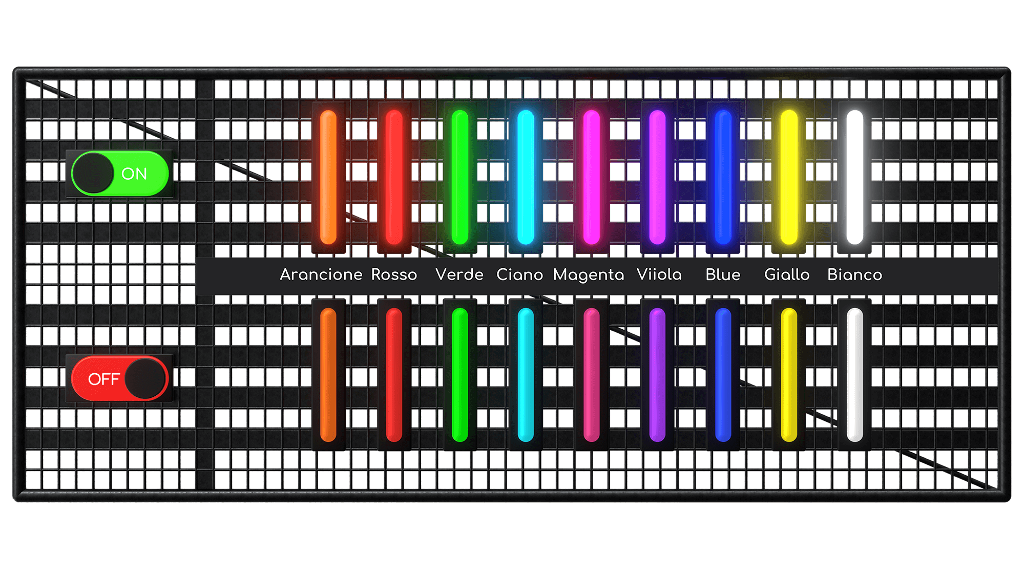
Task: Select the glowing orange Arancione neon bar
Action: tap(328, 177)
